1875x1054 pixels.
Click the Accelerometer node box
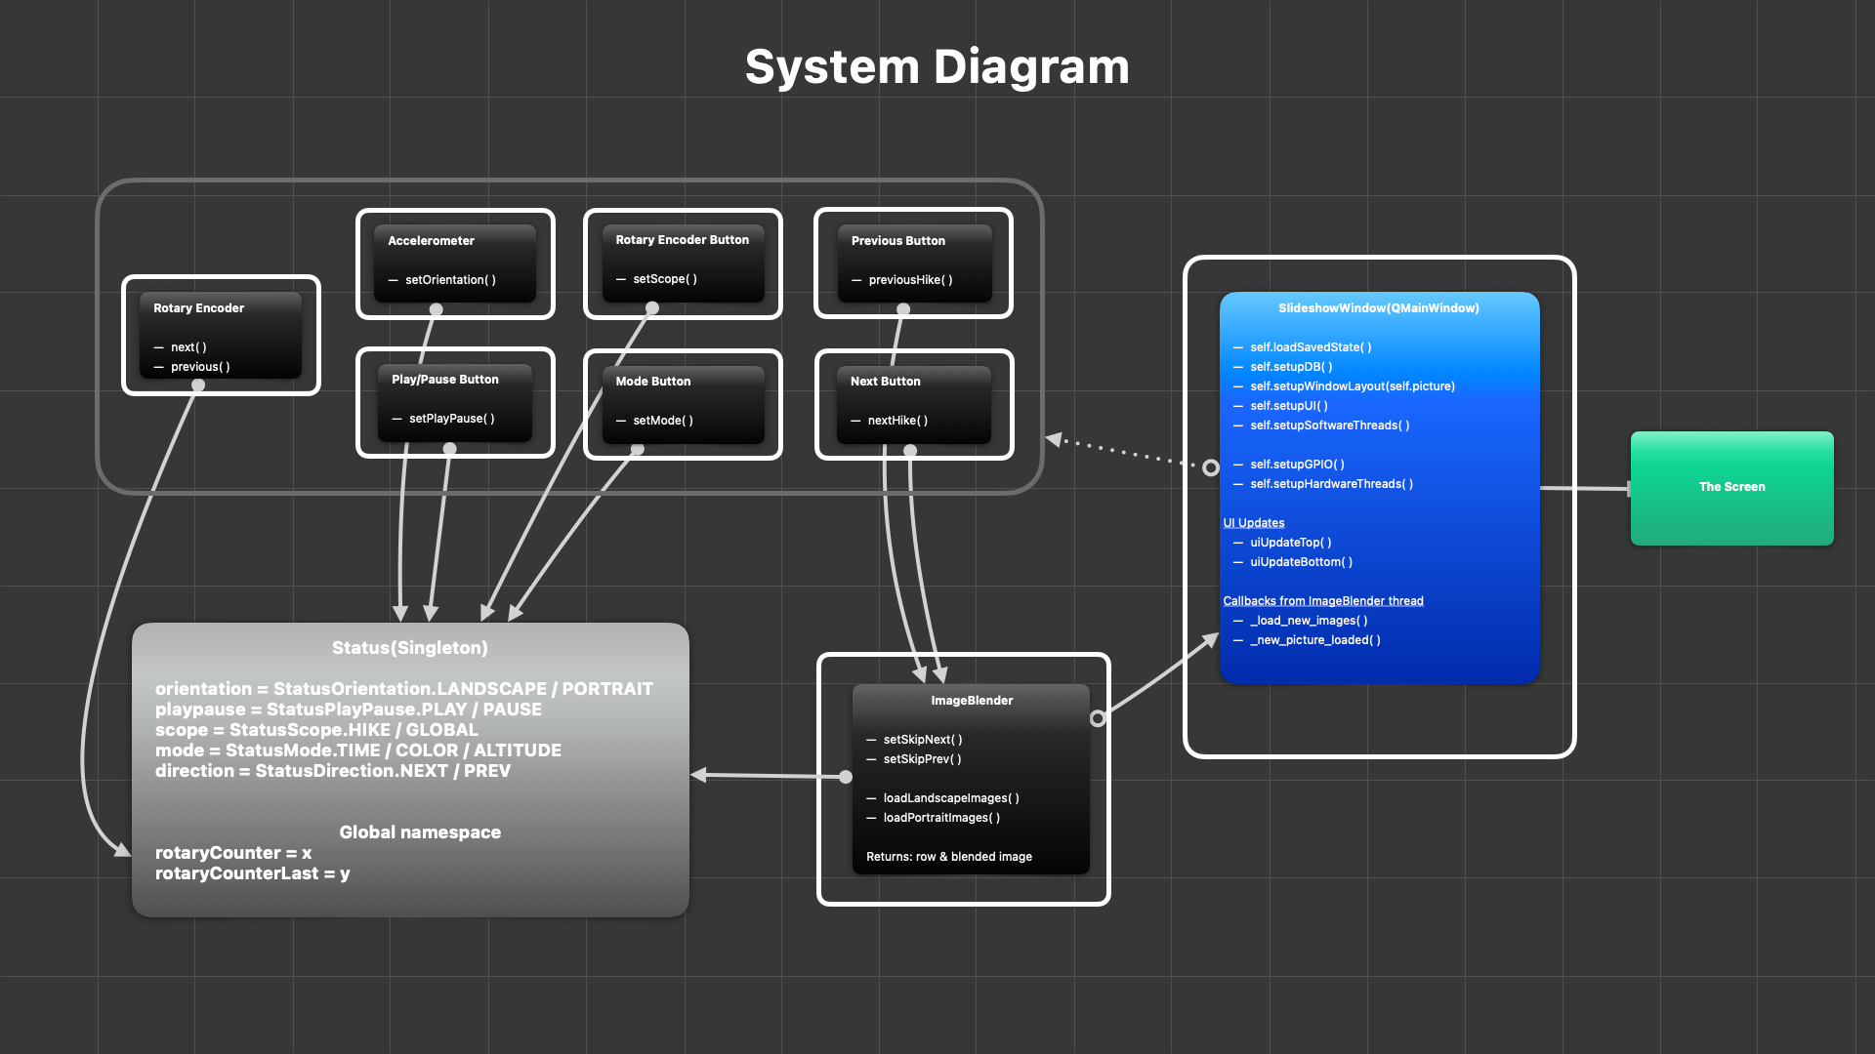point(455,263)
